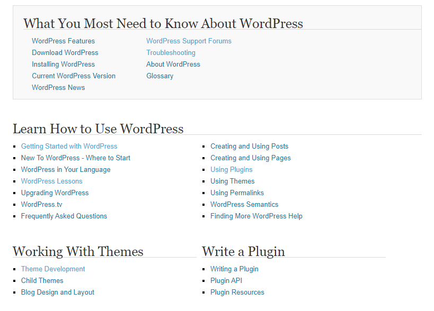Click New To WordPress - Where to Start

click(76, 158)
